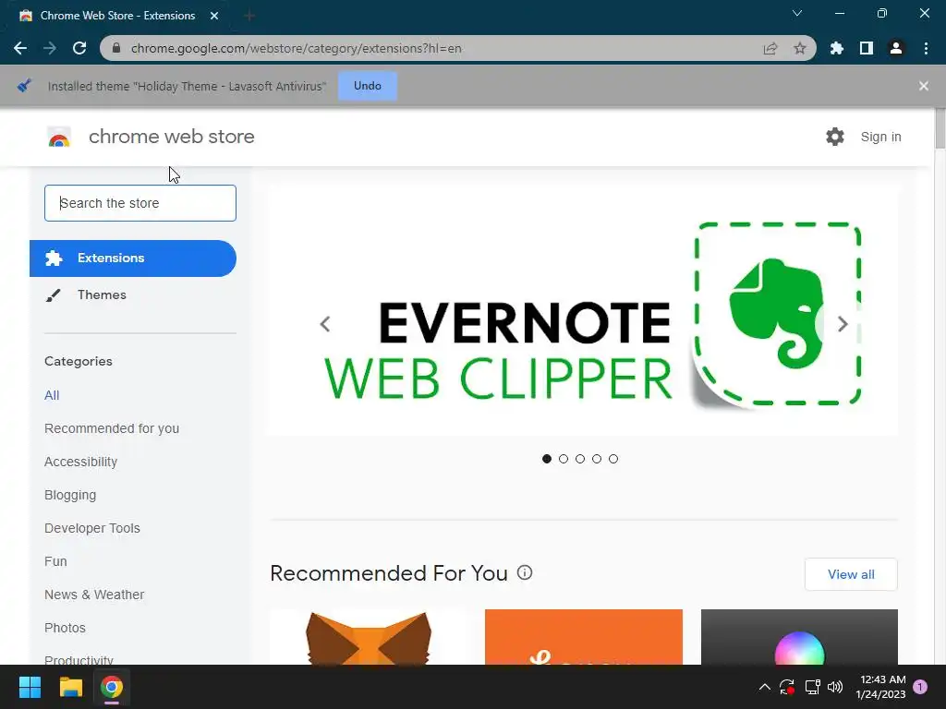Open the web store settings gear
This screenshot has width=946, height=709.
point(835,137)
